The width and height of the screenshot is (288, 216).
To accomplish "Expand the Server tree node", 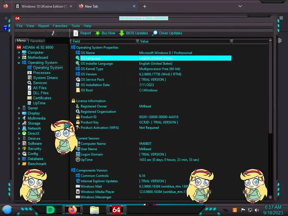I will click(x=19, y=108).
